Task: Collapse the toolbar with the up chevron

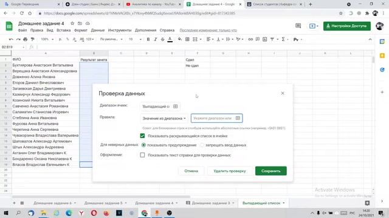Action: 370,39
